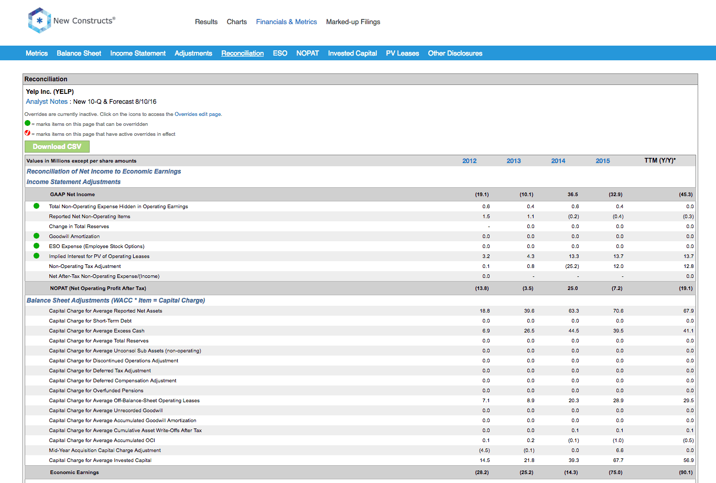This screenshot has height=483, width=716.
Task: Switch to the Invested Capital tab
Action: click(x=352, y=53)
